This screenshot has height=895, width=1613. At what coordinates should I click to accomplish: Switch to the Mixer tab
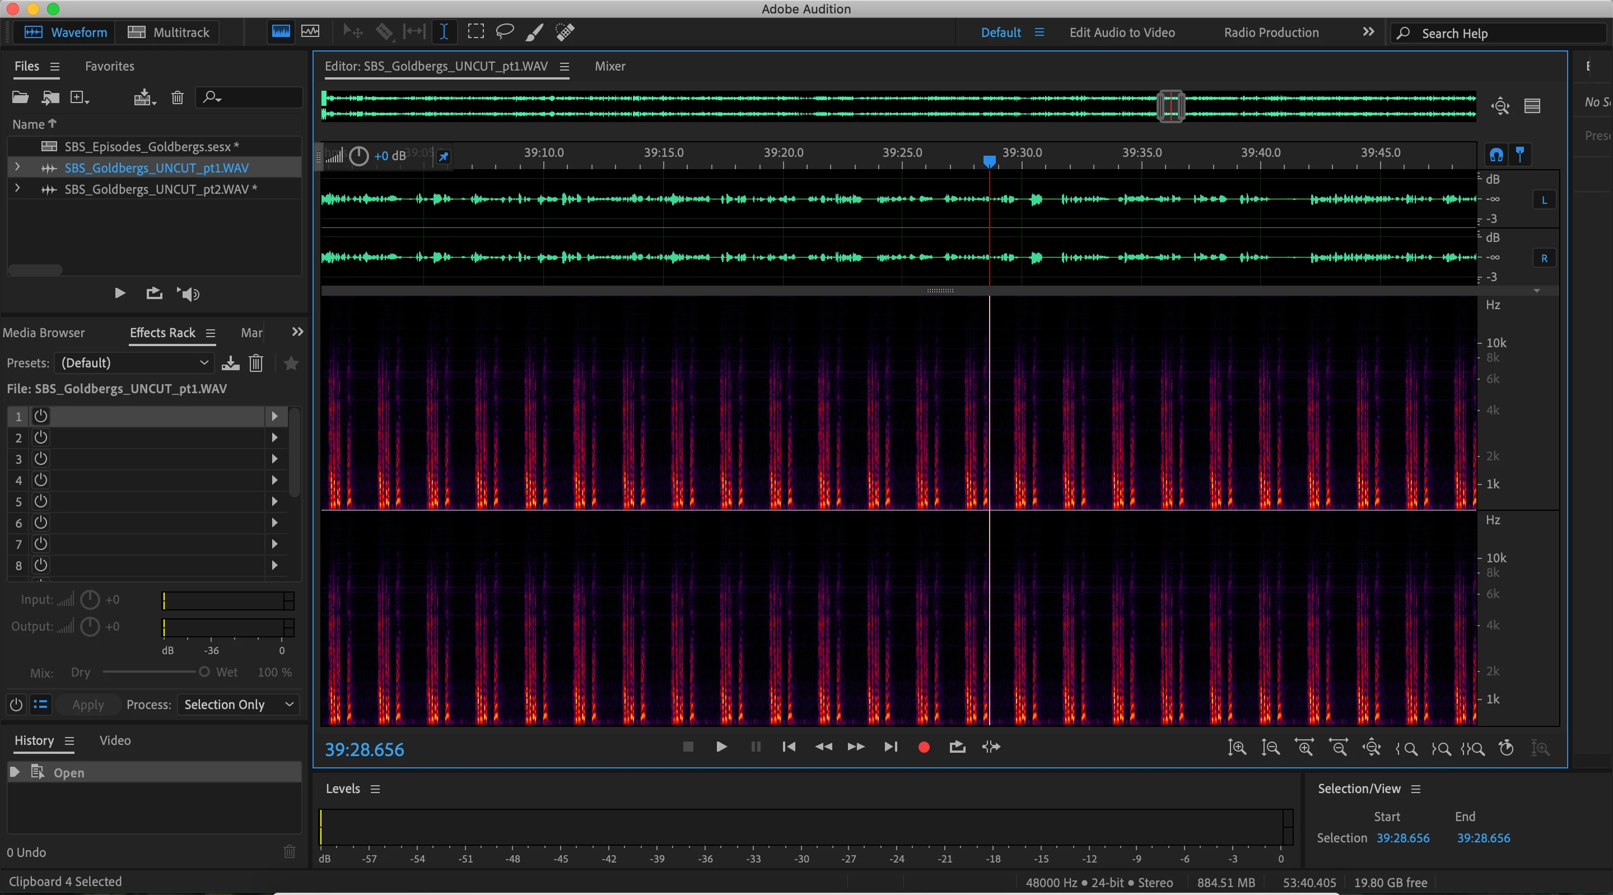click(609, 66)
